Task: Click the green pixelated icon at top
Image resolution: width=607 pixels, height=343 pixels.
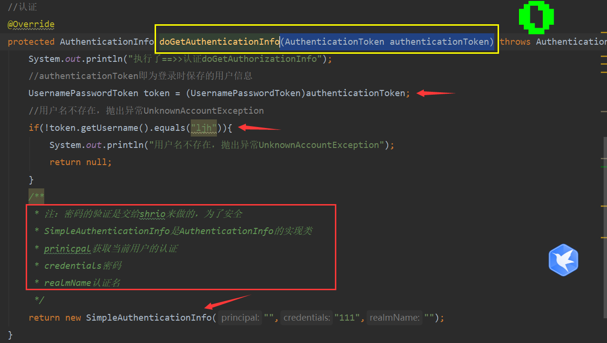Action: 536,18
